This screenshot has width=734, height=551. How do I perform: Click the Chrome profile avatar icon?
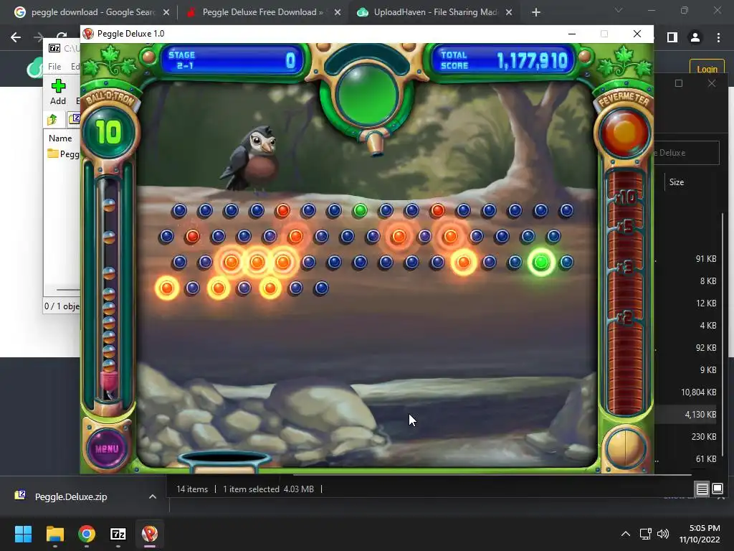click(x=695, y=37)
